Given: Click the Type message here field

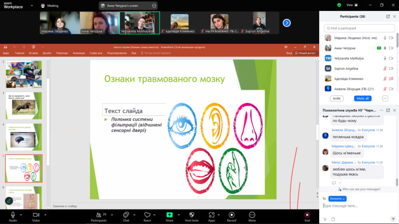Looking at the screenshot, I should (359, 206).
